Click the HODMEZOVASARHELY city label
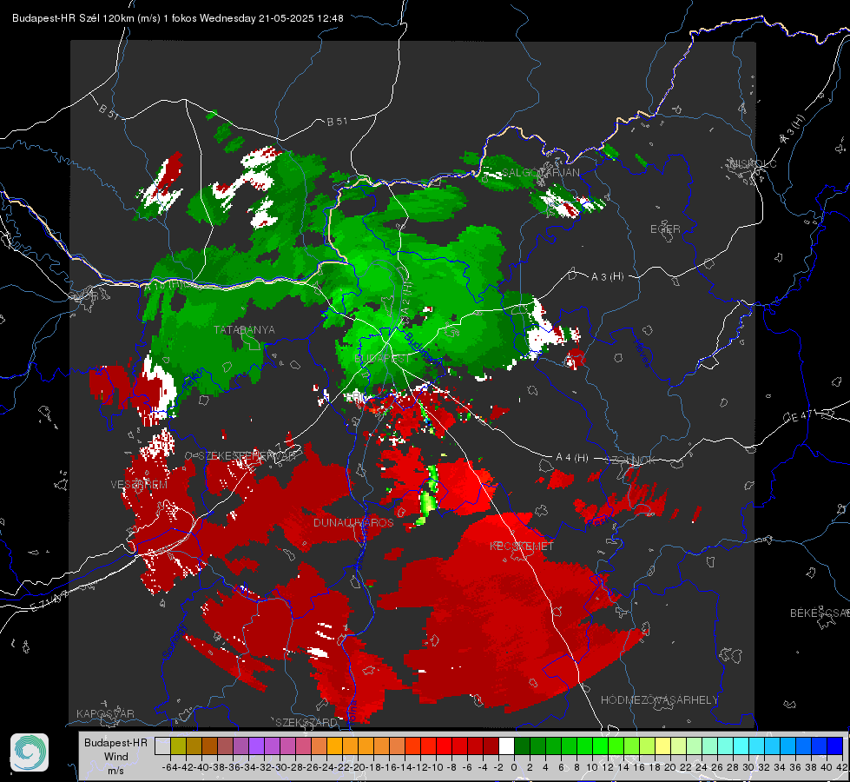 (x=659, y=700)
